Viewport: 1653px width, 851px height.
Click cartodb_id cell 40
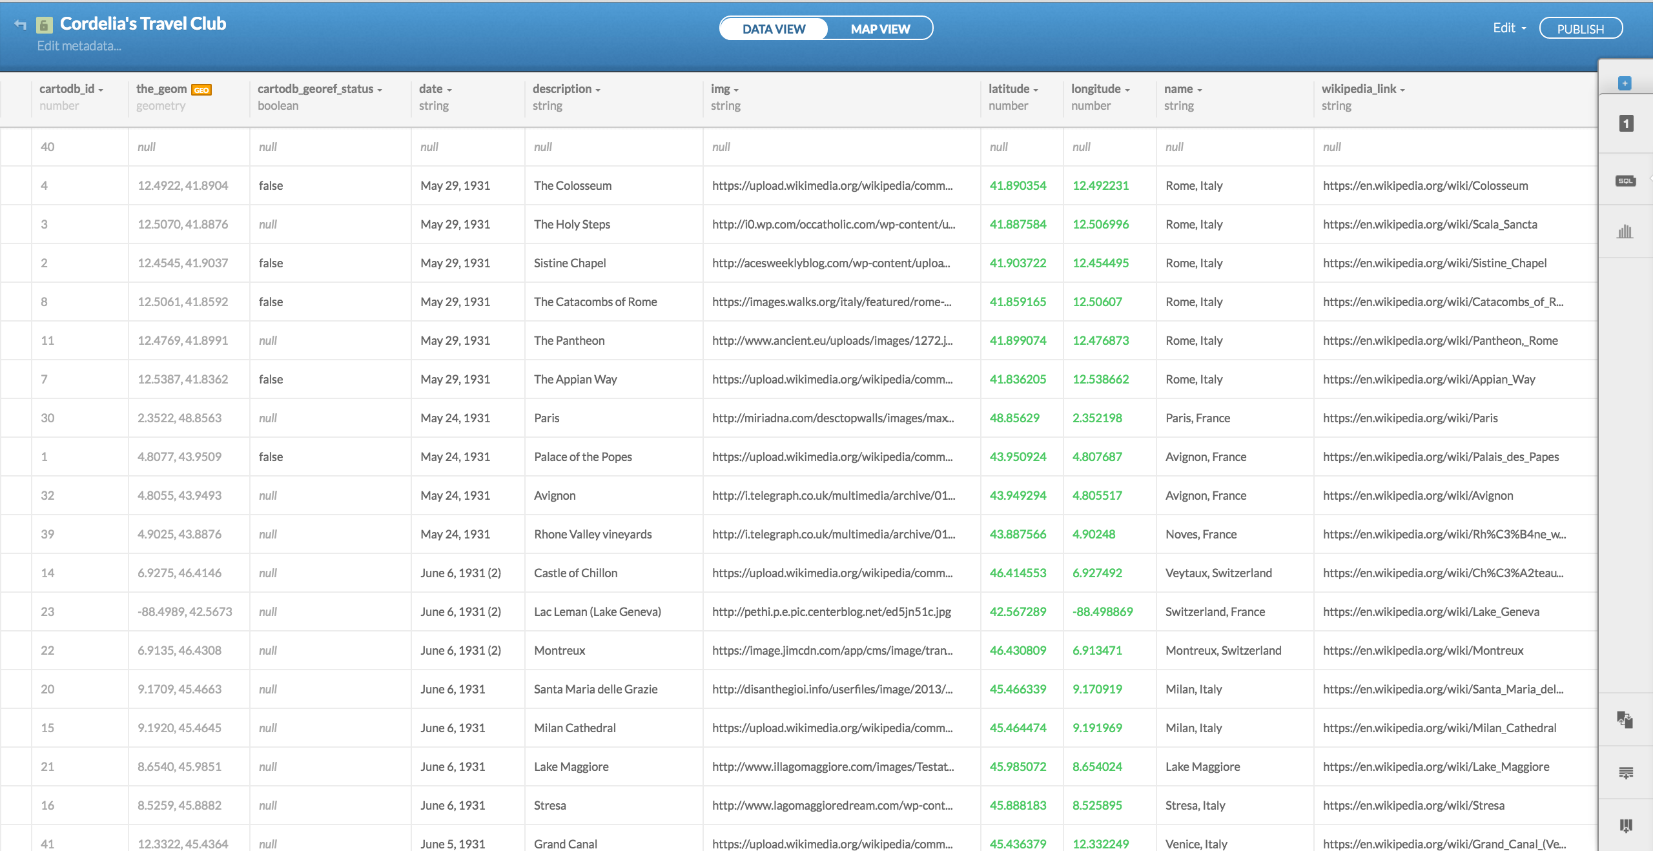[80, 147]
